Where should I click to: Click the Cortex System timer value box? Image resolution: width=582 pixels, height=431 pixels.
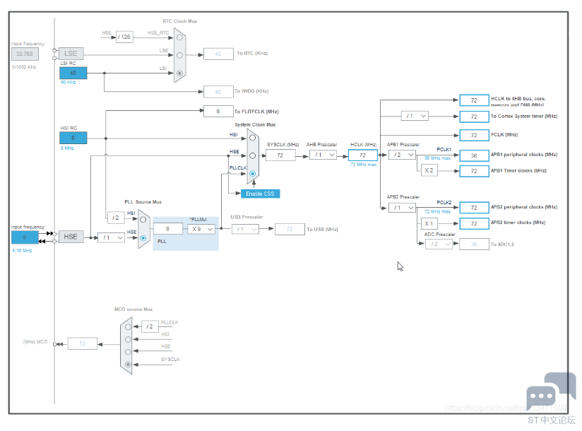tap(475, 117)
